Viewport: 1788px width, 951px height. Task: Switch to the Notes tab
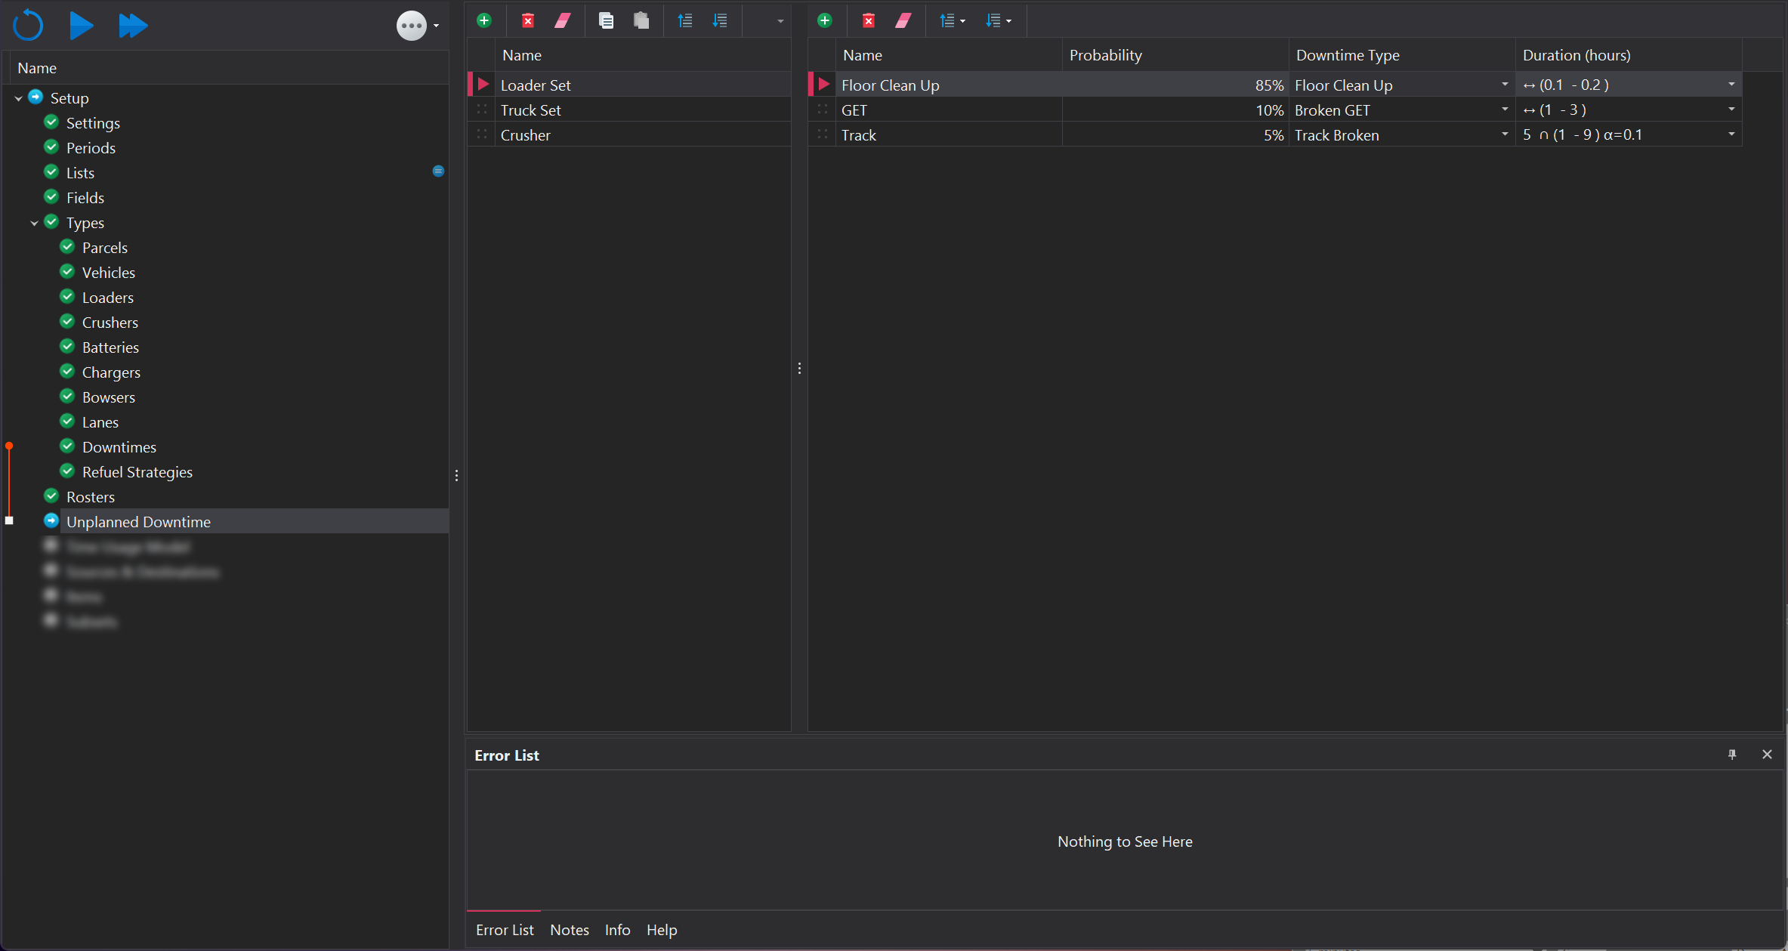569,930
